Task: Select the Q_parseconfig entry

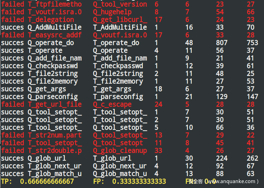Action: coord(53,97)
